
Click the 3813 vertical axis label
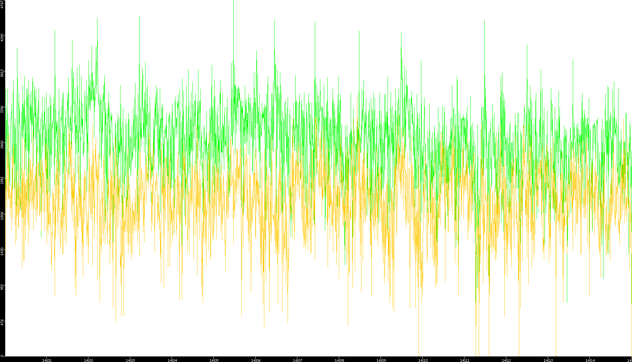[2, 73]
